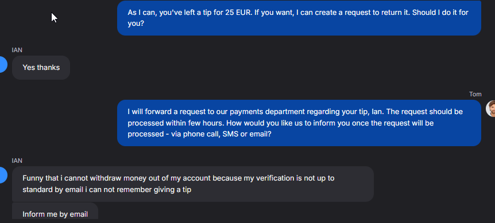Click the 'IAN' name above the 'Funny that' message

coord(17,161)
